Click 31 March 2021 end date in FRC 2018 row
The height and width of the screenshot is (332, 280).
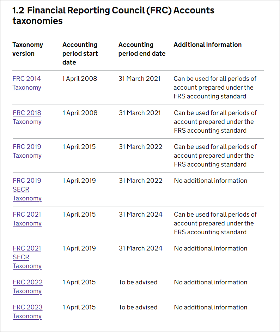point(140,113)
